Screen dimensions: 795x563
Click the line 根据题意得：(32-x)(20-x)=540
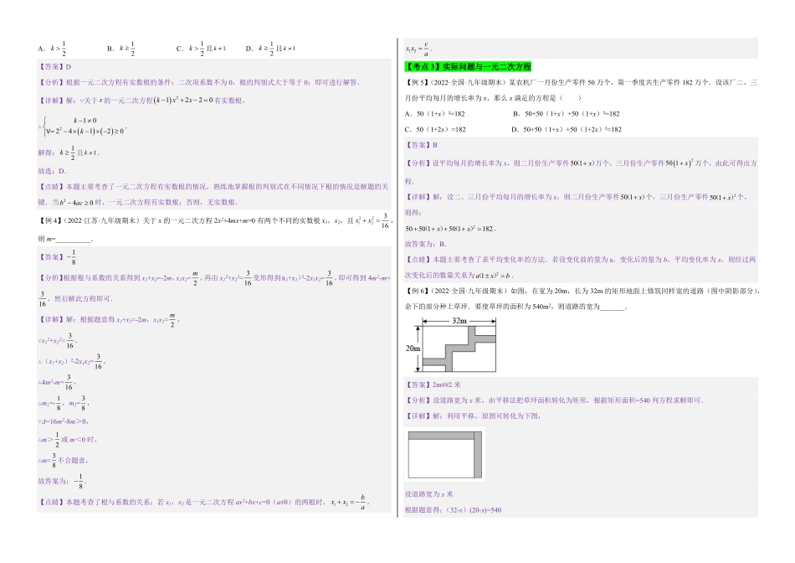(454, 510)
